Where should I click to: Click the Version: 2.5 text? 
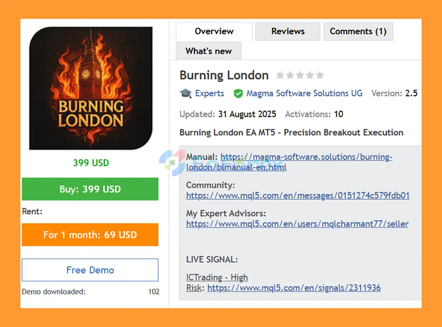pyautogui.click(x=394, y=93)
